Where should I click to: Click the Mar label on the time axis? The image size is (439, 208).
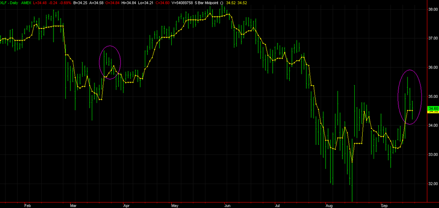tap(74, 205)
